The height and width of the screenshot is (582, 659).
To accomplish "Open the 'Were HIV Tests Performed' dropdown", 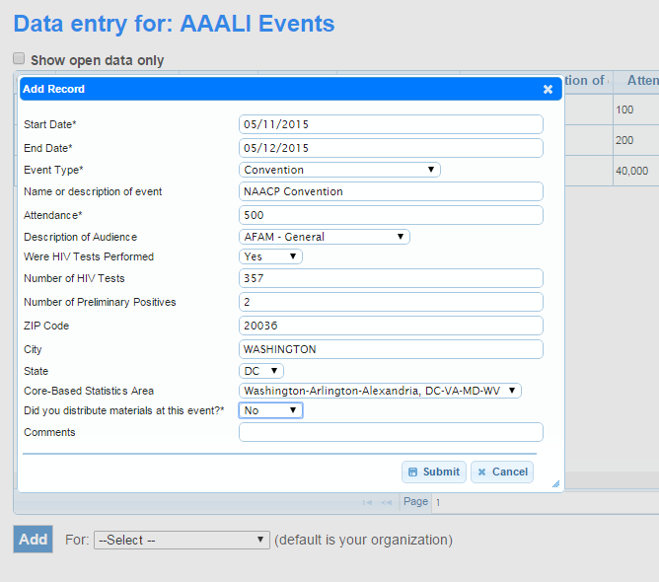I will coord(270,256).
